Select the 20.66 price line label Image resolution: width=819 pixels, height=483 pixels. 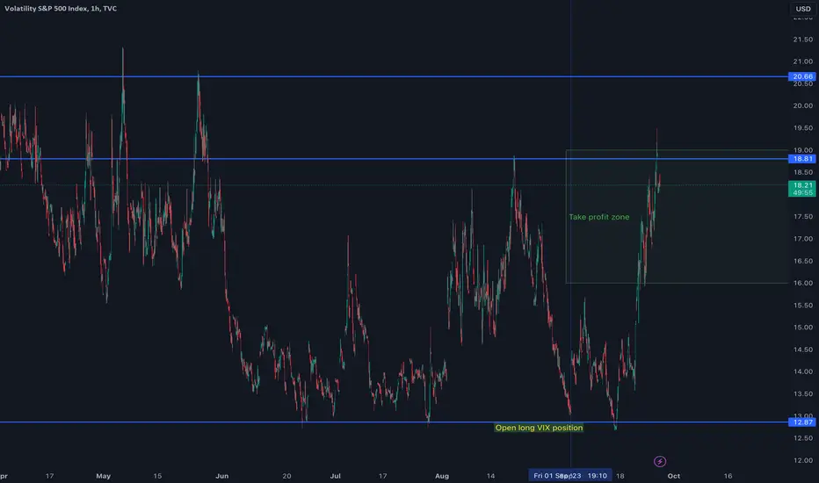(802, 76)
